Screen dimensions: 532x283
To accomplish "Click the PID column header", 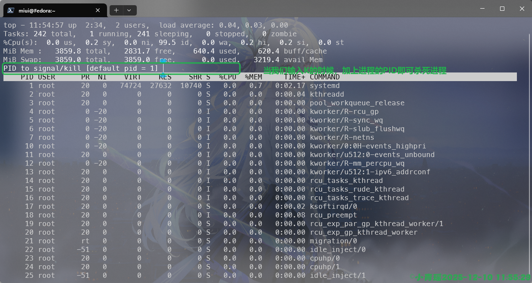I will tap(27, 77).
